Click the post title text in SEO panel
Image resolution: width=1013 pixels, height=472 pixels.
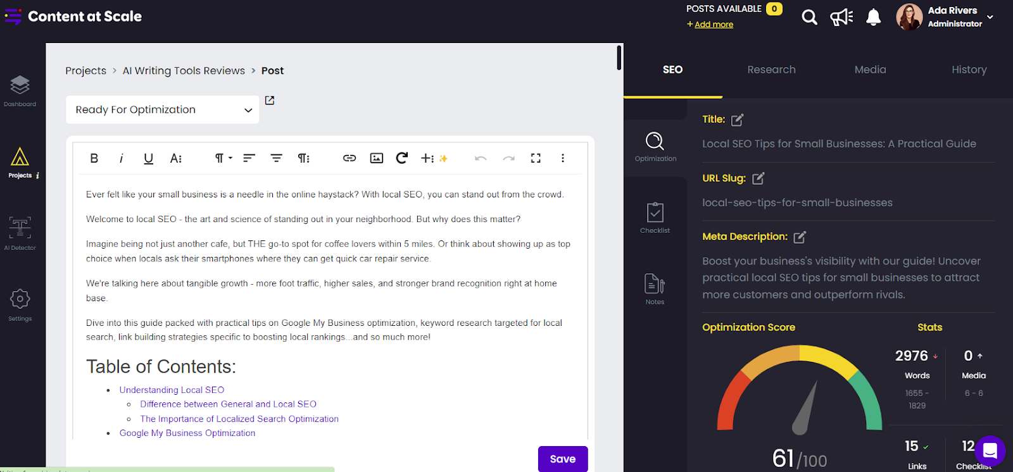tap(839, 144)
